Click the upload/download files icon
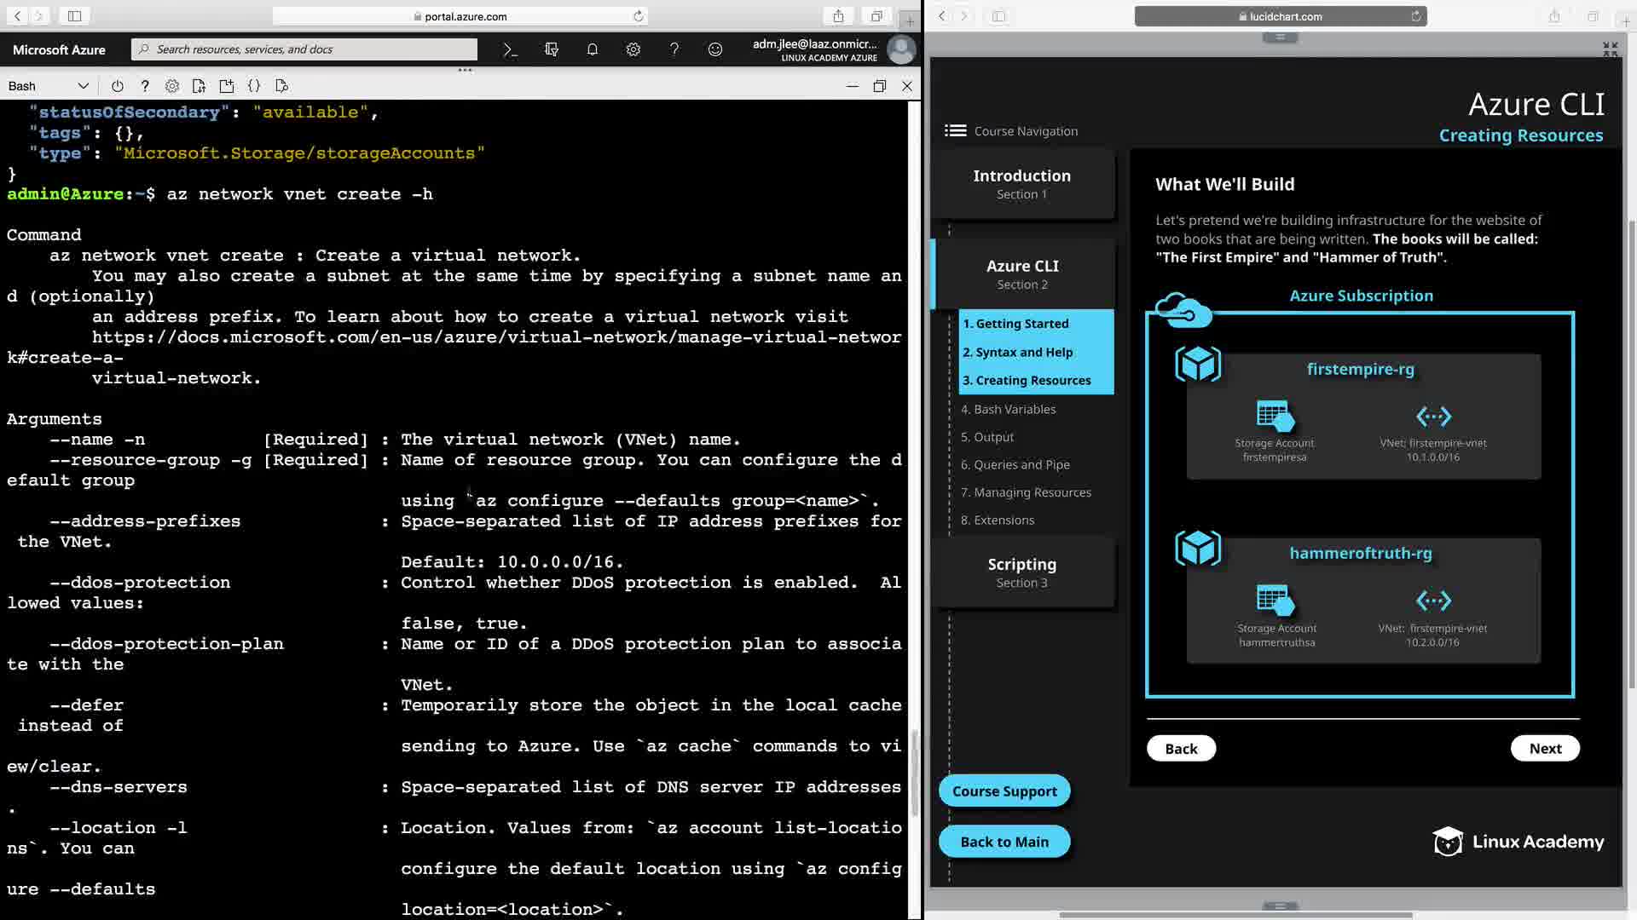Viewport: 1637px width, 920px height. (x=199, y=86)
